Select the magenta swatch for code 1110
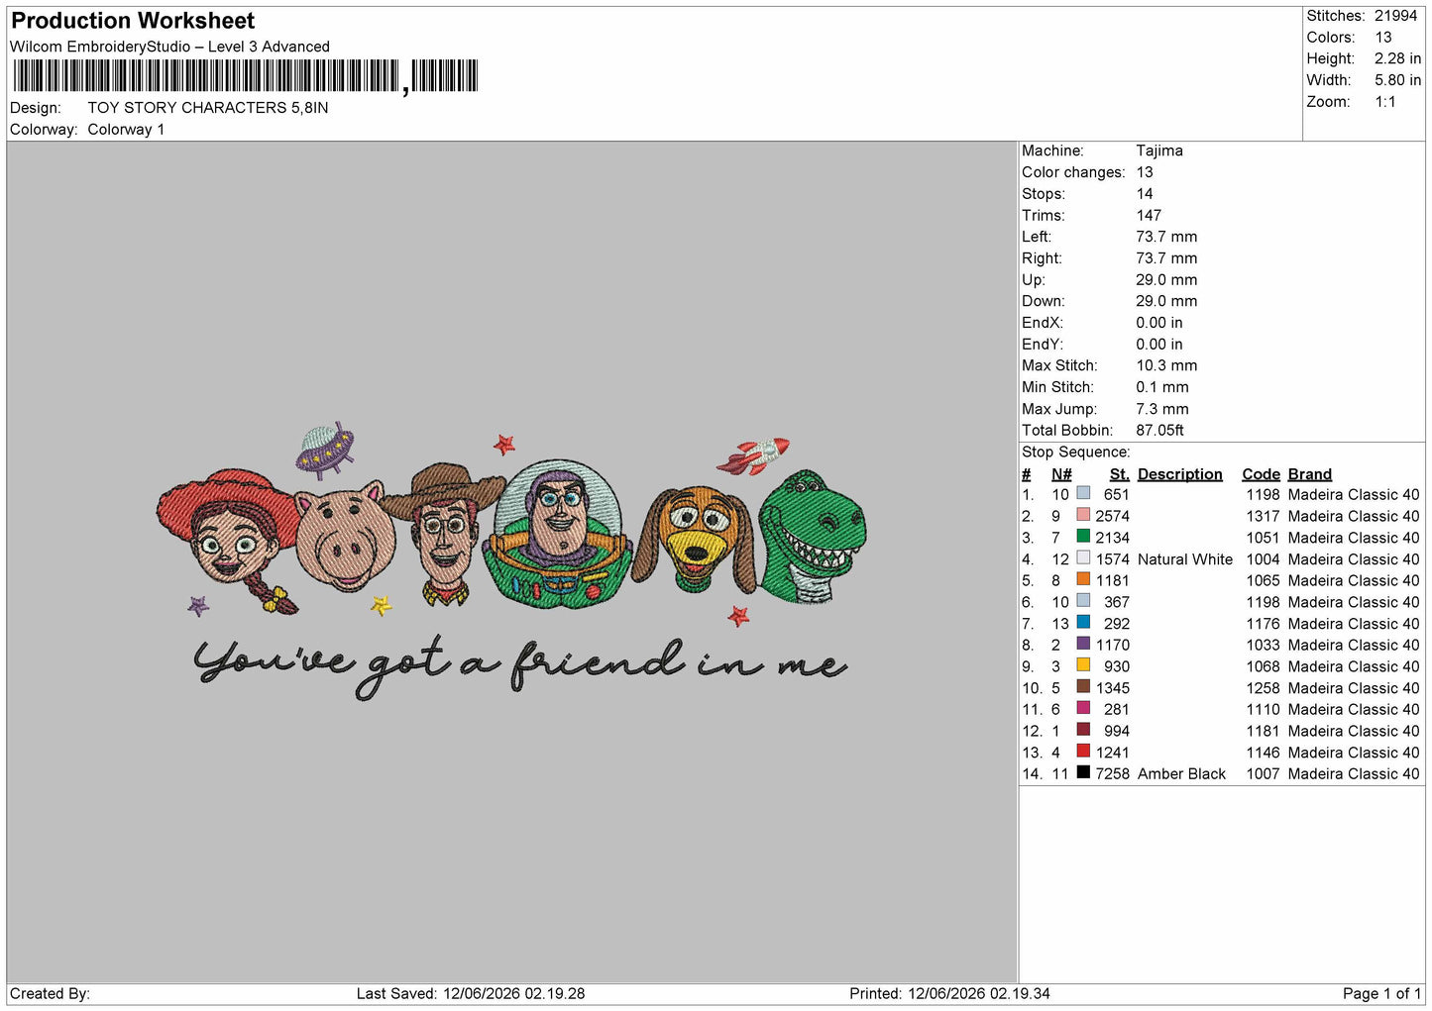 [x=1083, y=708]
